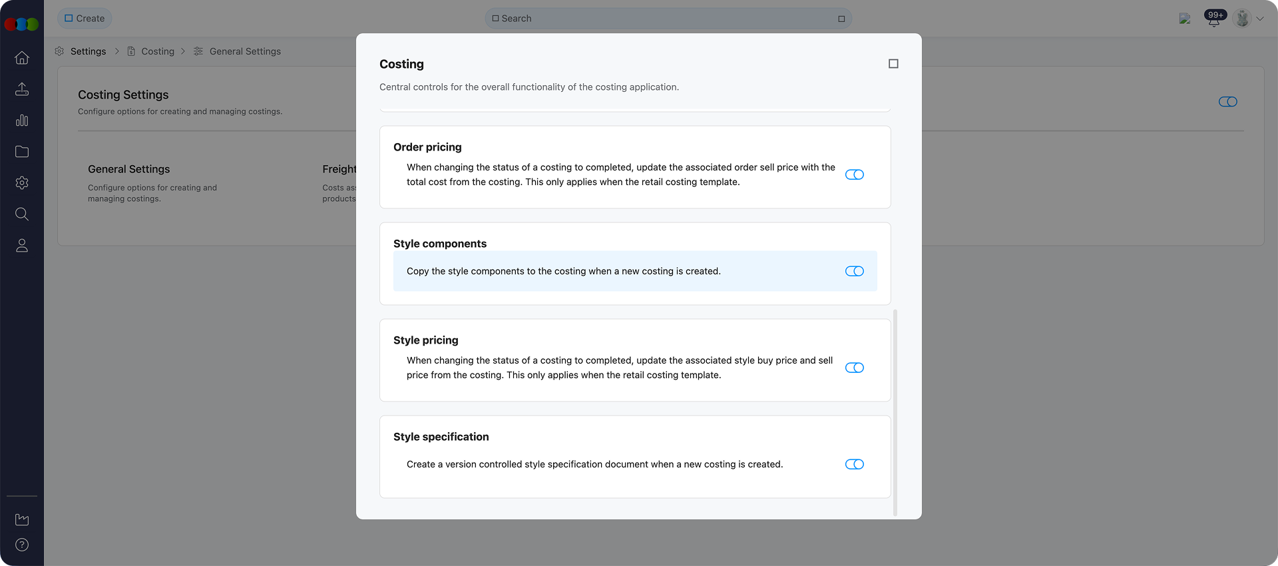Focus the Search input field
The height and width of the screenshot is (566, 1278).
click(x=668, y=19)
